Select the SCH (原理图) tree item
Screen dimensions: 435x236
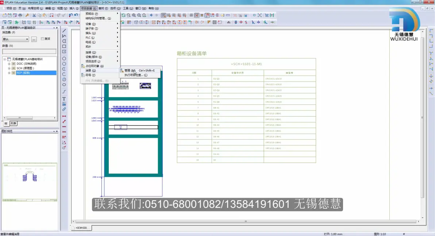click(x=25, y=68)
